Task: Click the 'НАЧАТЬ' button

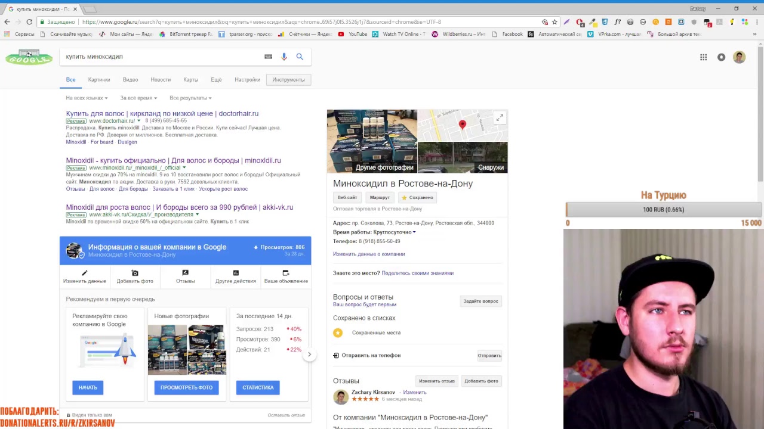Action: pyautogui.click(x=88, y=387)
